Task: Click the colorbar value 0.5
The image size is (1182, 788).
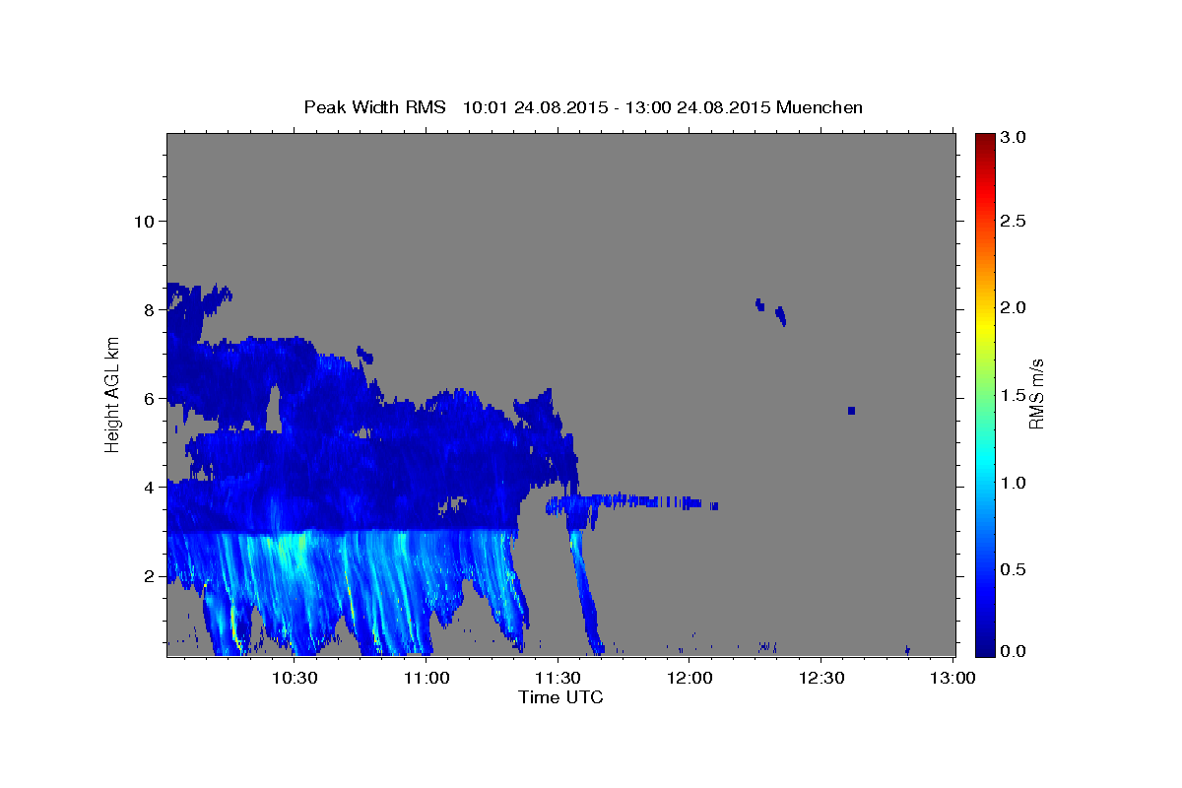Action: pos(1015,569)
